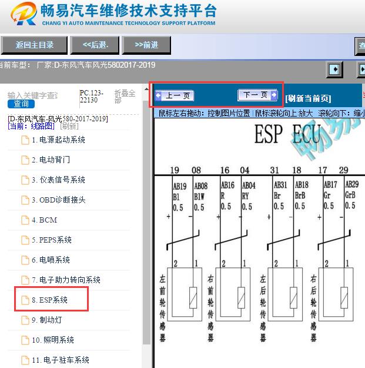365x368 pixels.
Task: Click the PC:123-22130 text
Action: [x=91, y=97]
